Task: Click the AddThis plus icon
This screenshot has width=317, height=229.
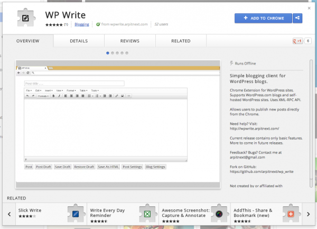Action: tap(291, 214)
